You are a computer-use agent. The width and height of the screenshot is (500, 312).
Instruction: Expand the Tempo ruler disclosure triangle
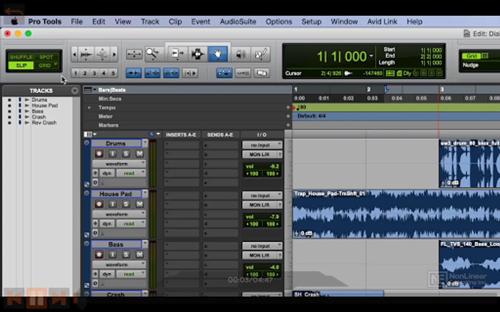[89, 107]
